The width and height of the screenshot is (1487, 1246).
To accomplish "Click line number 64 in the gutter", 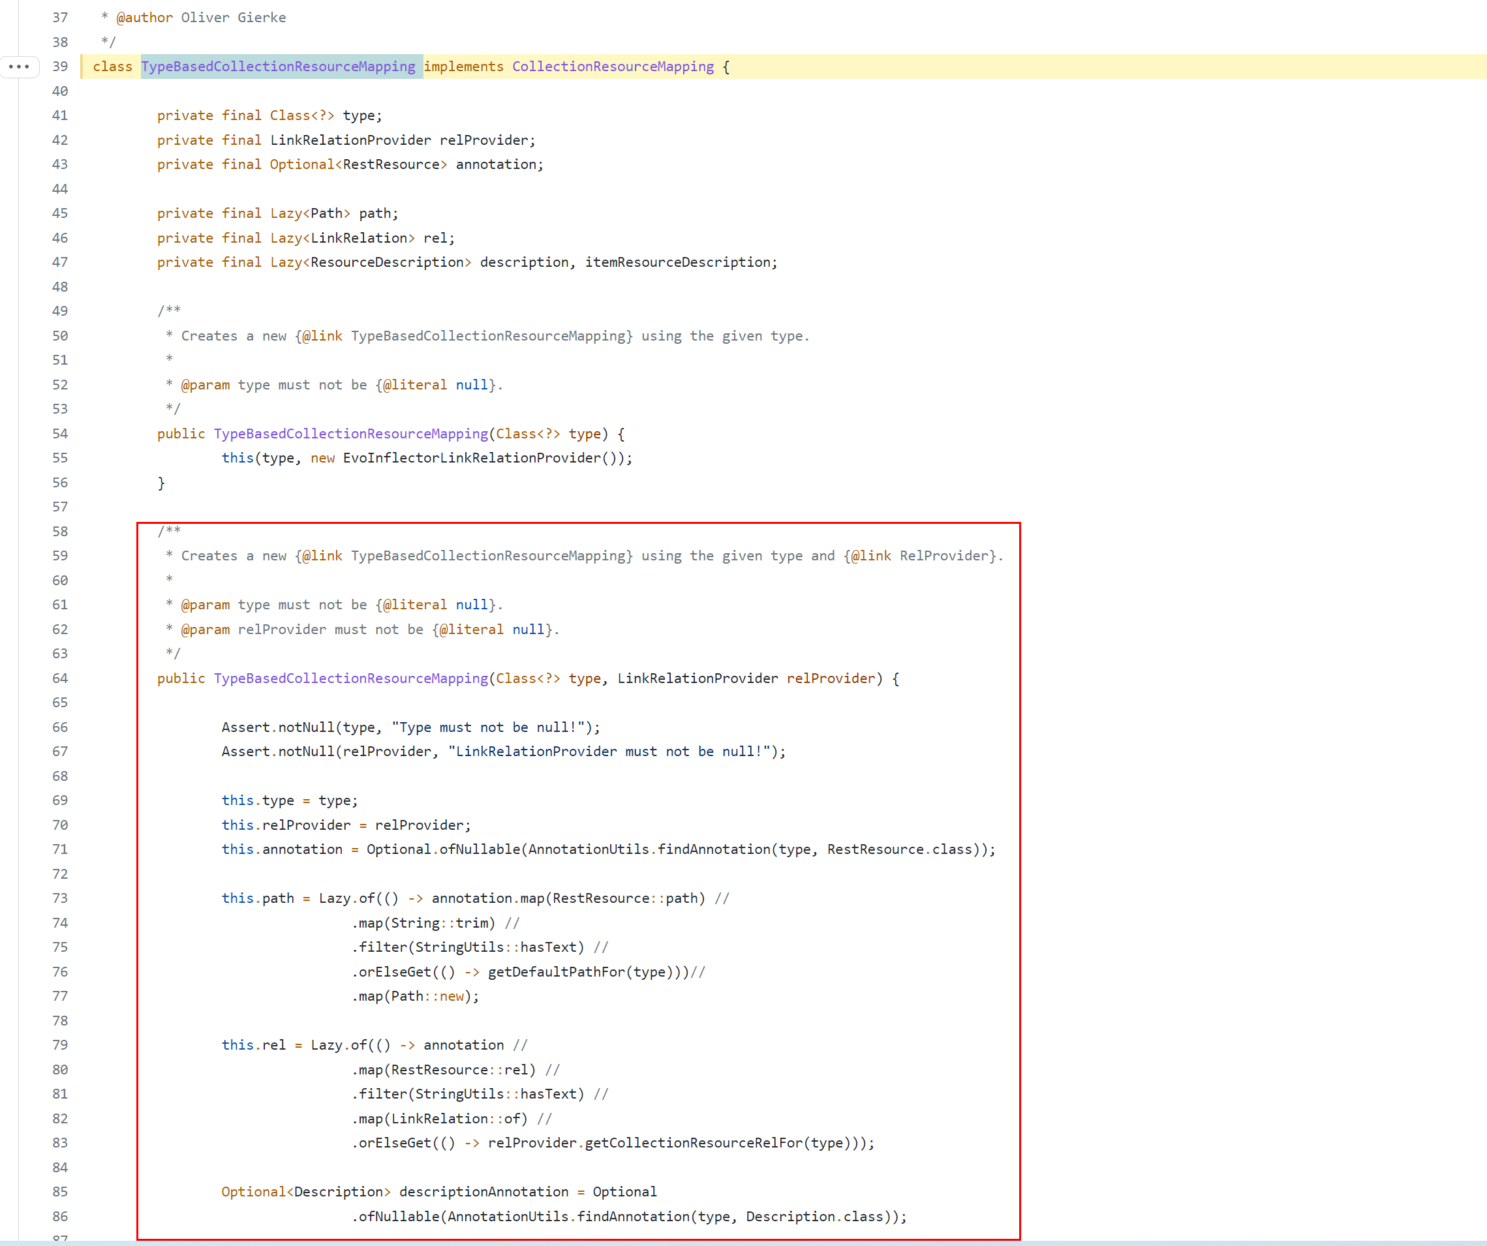I will point(60,678).
